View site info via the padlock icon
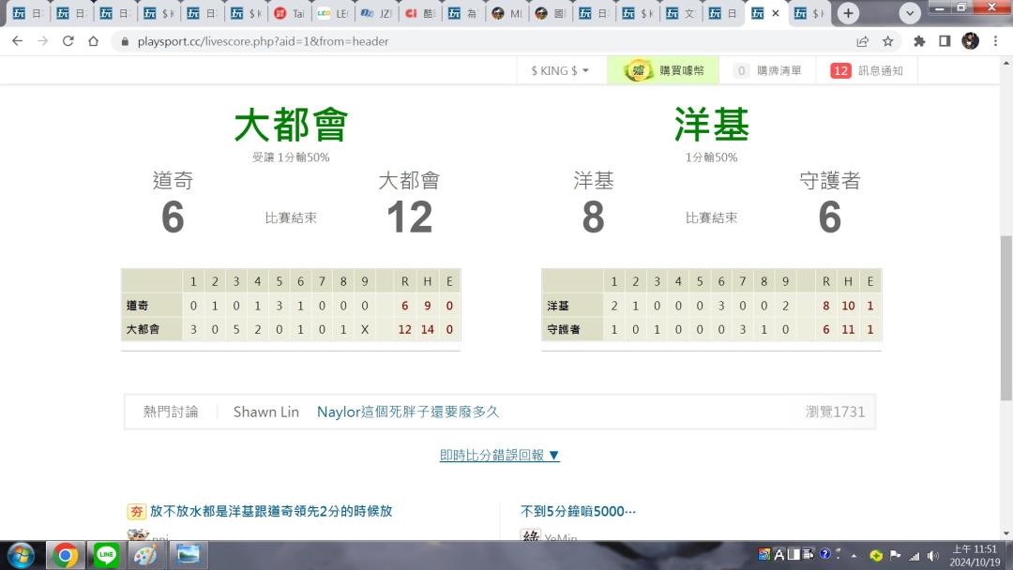Image resolution: width=1013 pixels, height=570 pixels. 125,41
